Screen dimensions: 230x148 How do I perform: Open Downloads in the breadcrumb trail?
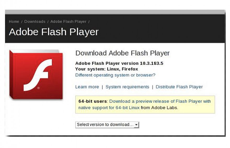[35, 22]
